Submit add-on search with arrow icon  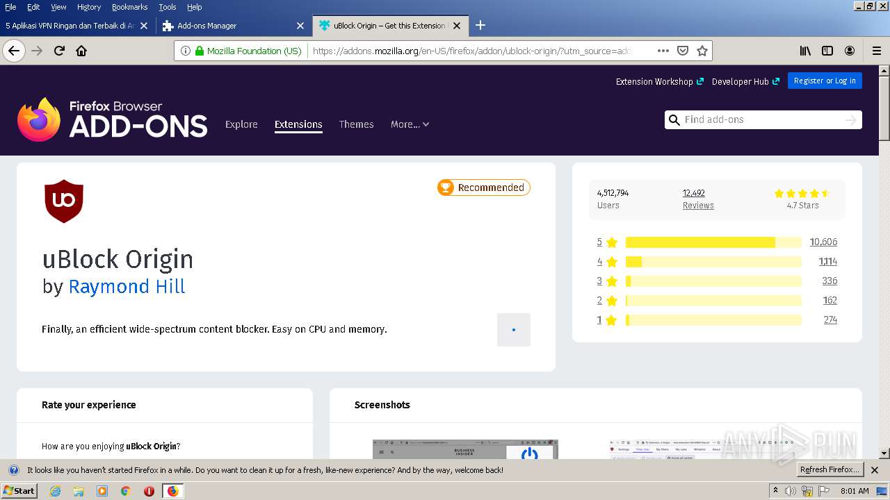click(850, 120)
